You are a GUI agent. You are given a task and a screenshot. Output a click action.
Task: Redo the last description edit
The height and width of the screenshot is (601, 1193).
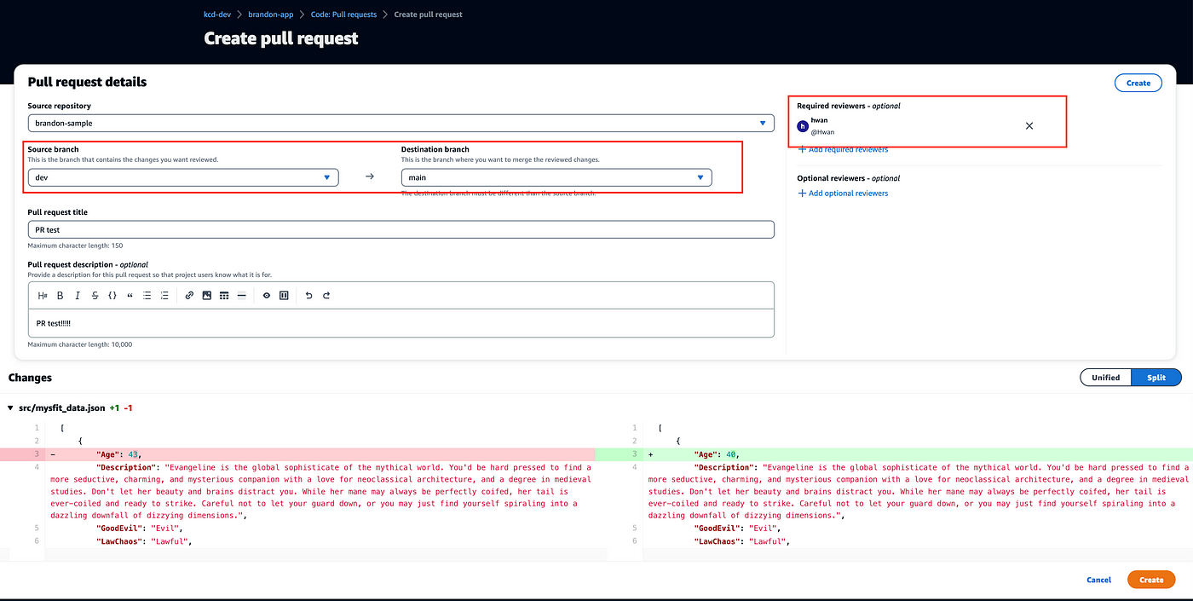(x=326, y=296)
